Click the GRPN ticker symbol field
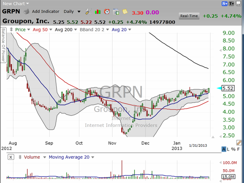Screen dimensions: 244x183 (11, 11)
